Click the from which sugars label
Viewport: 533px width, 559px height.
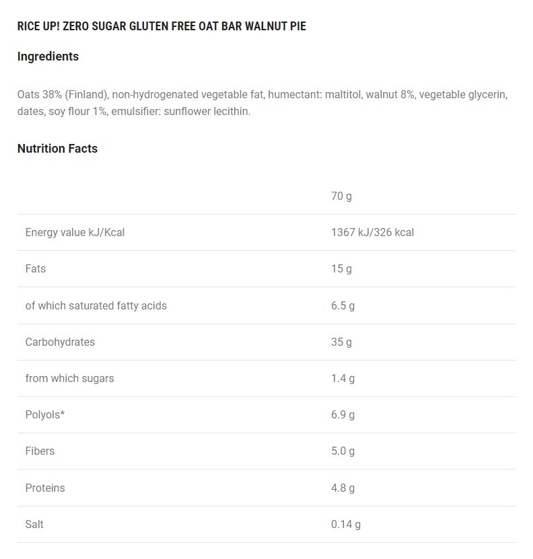[69, 378]
